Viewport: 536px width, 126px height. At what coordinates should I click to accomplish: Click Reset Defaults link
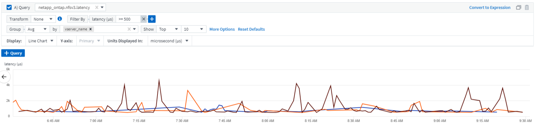tap(251, 29)
